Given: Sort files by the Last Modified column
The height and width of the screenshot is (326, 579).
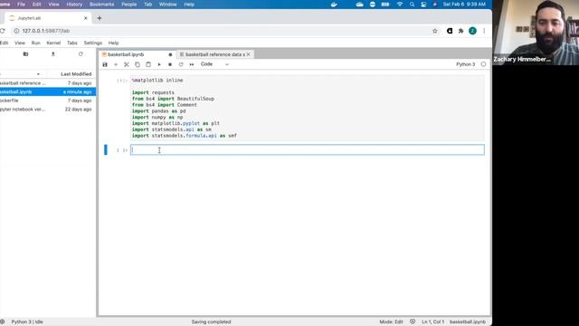Looking at the screenshot, I should pyautogui.click(x=76, y=74).
